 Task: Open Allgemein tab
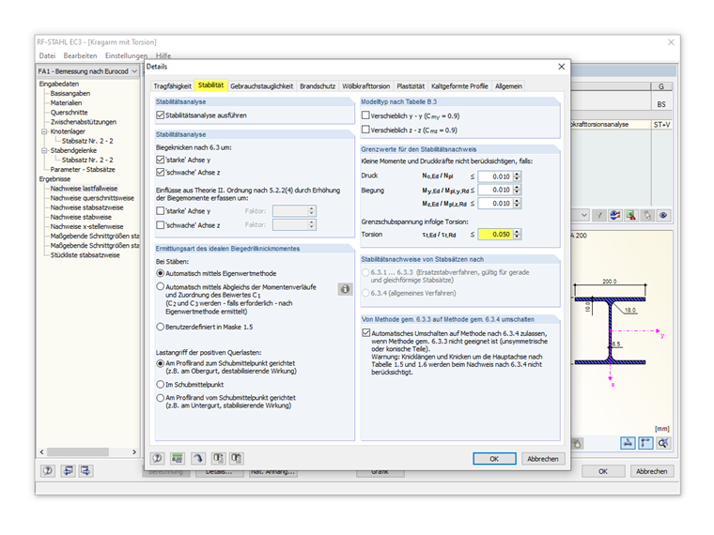tap(508, 86)
